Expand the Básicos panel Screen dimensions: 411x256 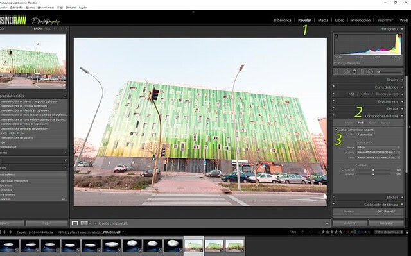coord(402,80)
